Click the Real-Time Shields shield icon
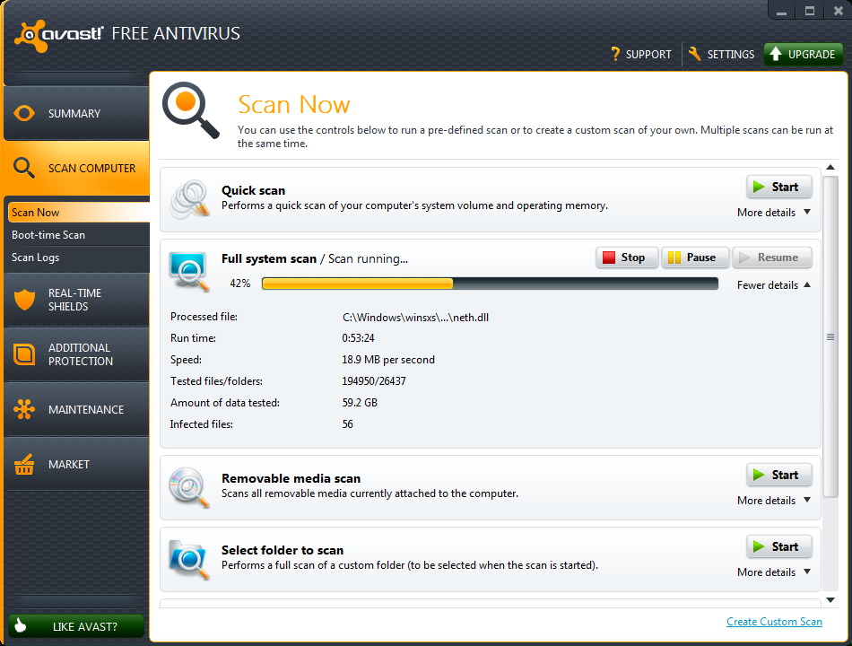 coord(24,299)
